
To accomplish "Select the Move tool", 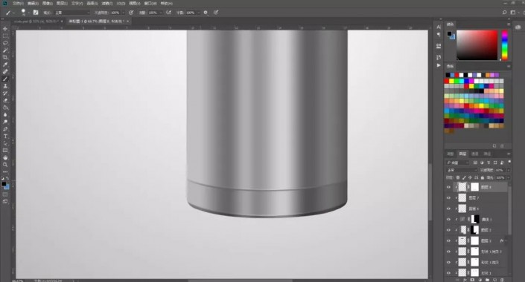I will click(x=5, y=29).
